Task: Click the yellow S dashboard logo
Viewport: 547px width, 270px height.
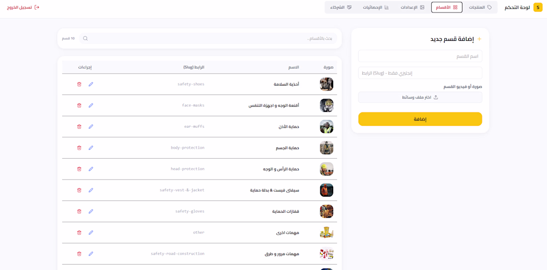Action: point(538,7)
